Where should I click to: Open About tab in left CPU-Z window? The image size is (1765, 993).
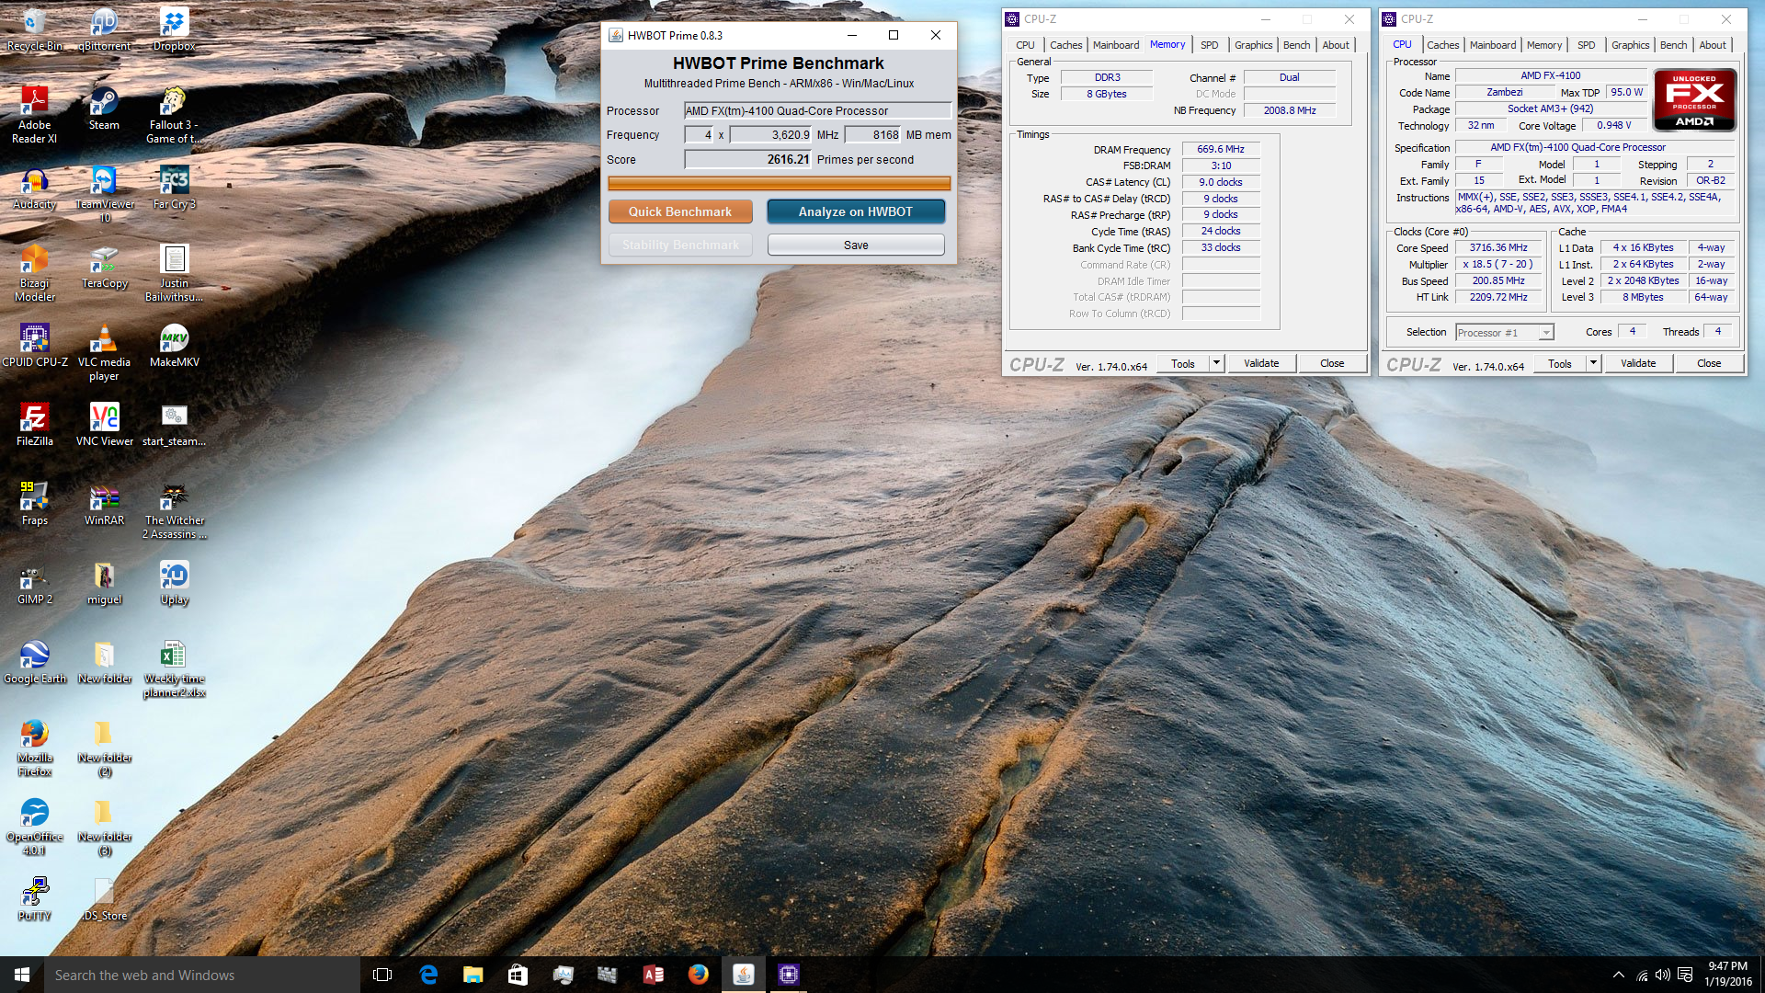tap(1336, 45)
